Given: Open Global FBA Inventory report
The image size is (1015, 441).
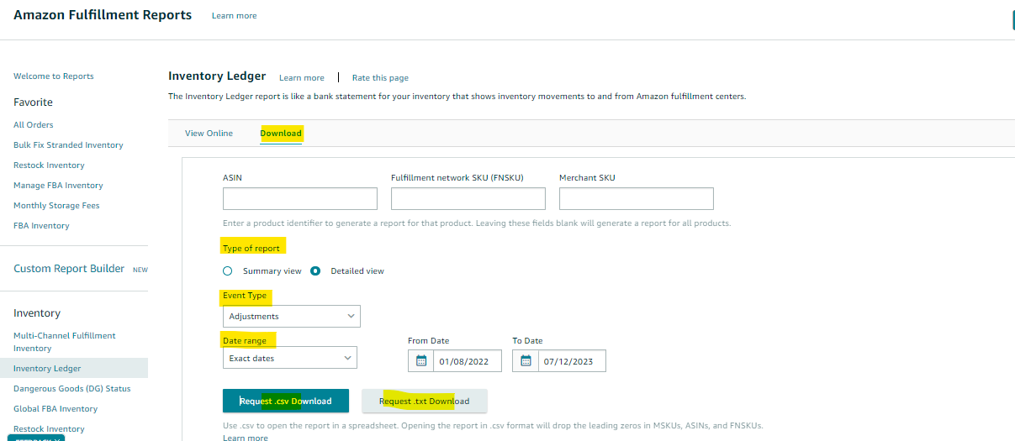Looking at the screenshot, I should coord(56,409).
